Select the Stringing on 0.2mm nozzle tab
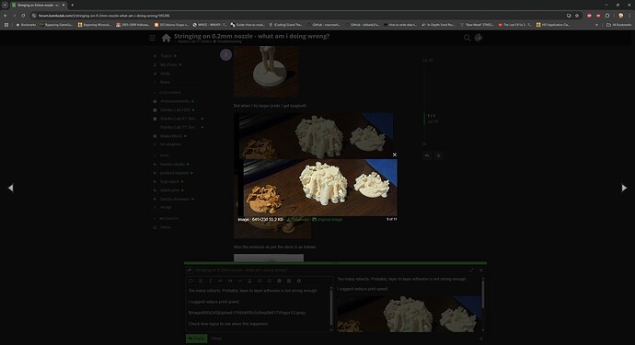The image size is (635, 345). [x=38, y=6]
